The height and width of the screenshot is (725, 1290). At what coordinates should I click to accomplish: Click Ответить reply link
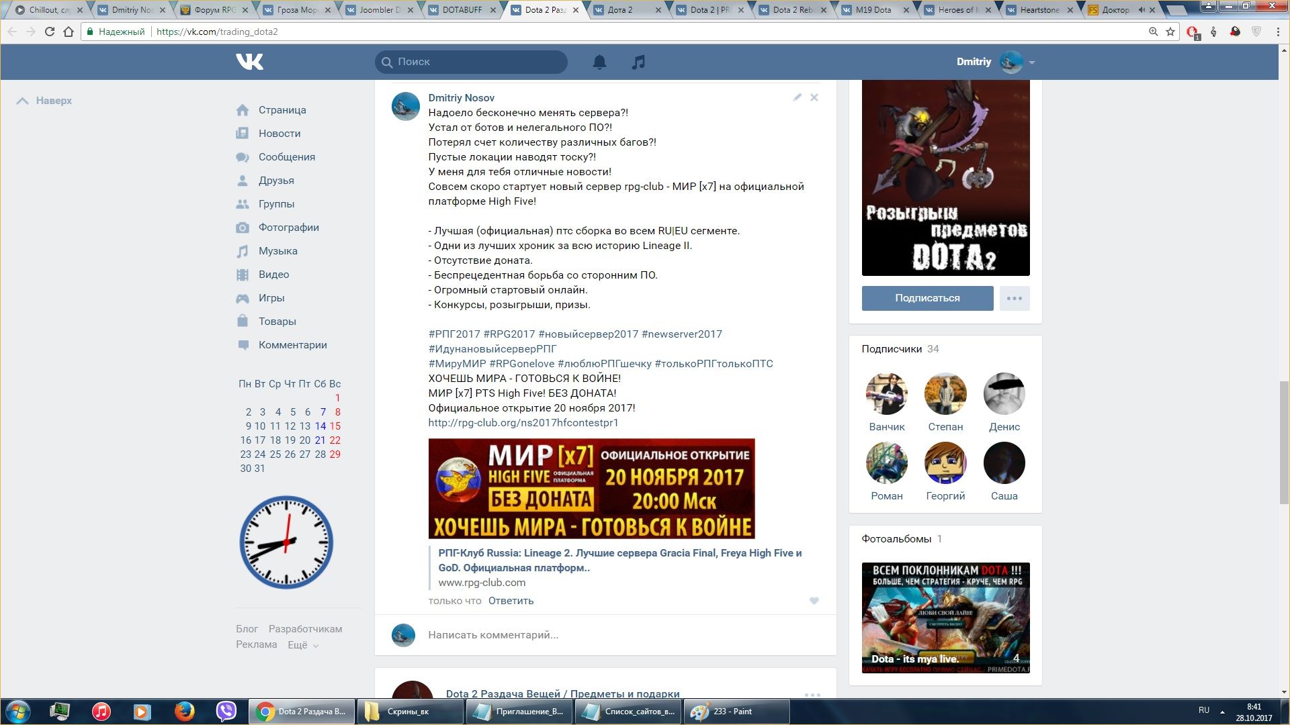[x=511, y=601]
